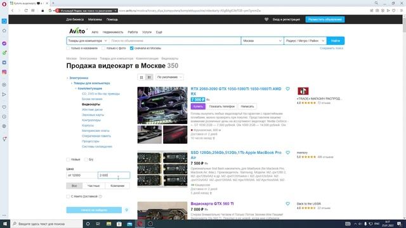Open the Opera menu logo

pyautogui.click(x=4, y=4)
